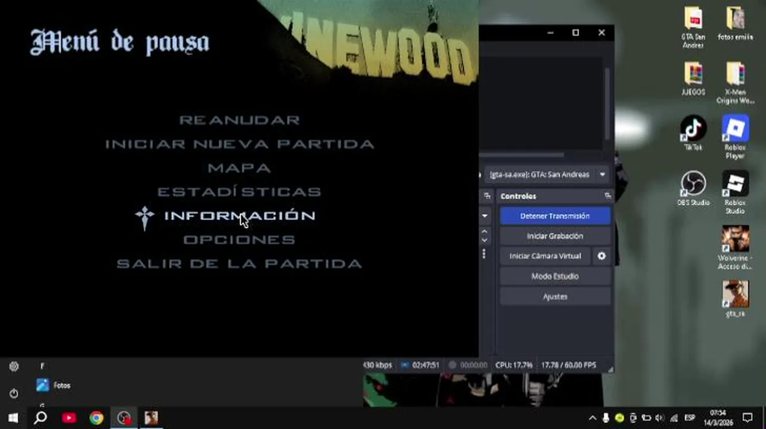Choose SALIR DE LA PARTIDA

pos(239,263)
